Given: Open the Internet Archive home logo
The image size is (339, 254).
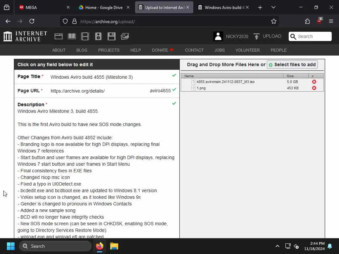Looking at the screenshot, I should coord(25,36).
